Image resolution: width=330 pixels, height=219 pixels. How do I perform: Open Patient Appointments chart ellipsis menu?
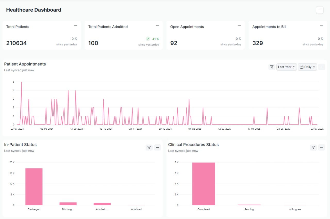coord(321,67)
